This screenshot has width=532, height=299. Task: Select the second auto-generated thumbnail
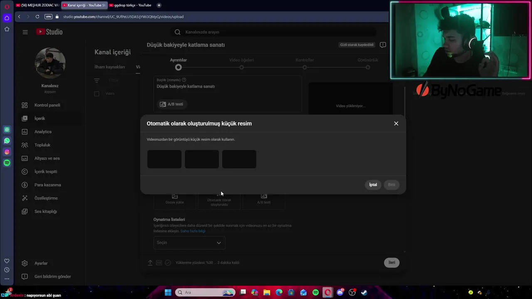pyautogui.click(x=202, y=159)
